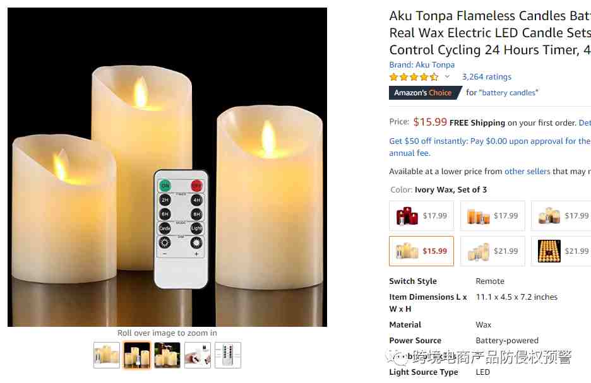Select the selected ivory $15.99 swatch
This screenshot has height=383, width=591.
click(421, 251)
